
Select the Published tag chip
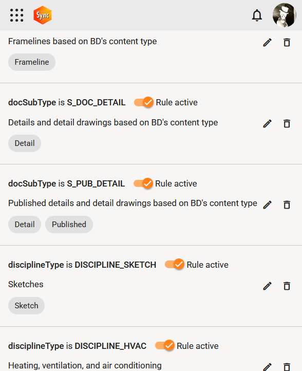point(69,225)
